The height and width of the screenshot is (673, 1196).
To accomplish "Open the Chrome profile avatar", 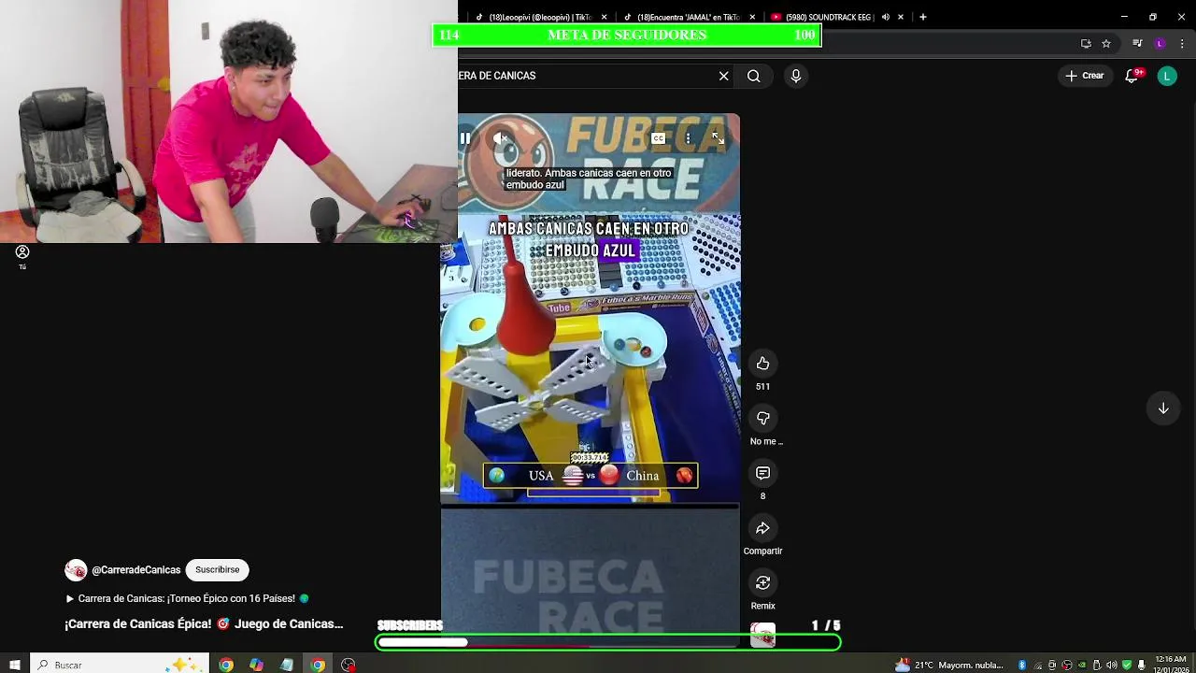I will click(x=1160, y=43).
